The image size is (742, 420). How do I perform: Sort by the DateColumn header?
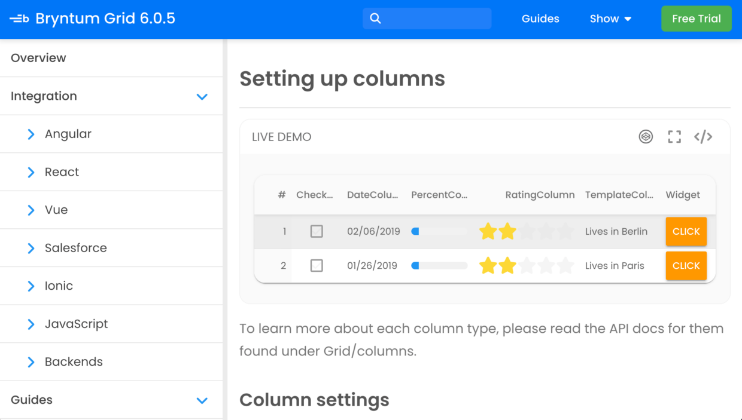(373, 195)
